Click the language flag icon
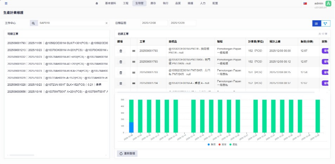 coord(305,4)
